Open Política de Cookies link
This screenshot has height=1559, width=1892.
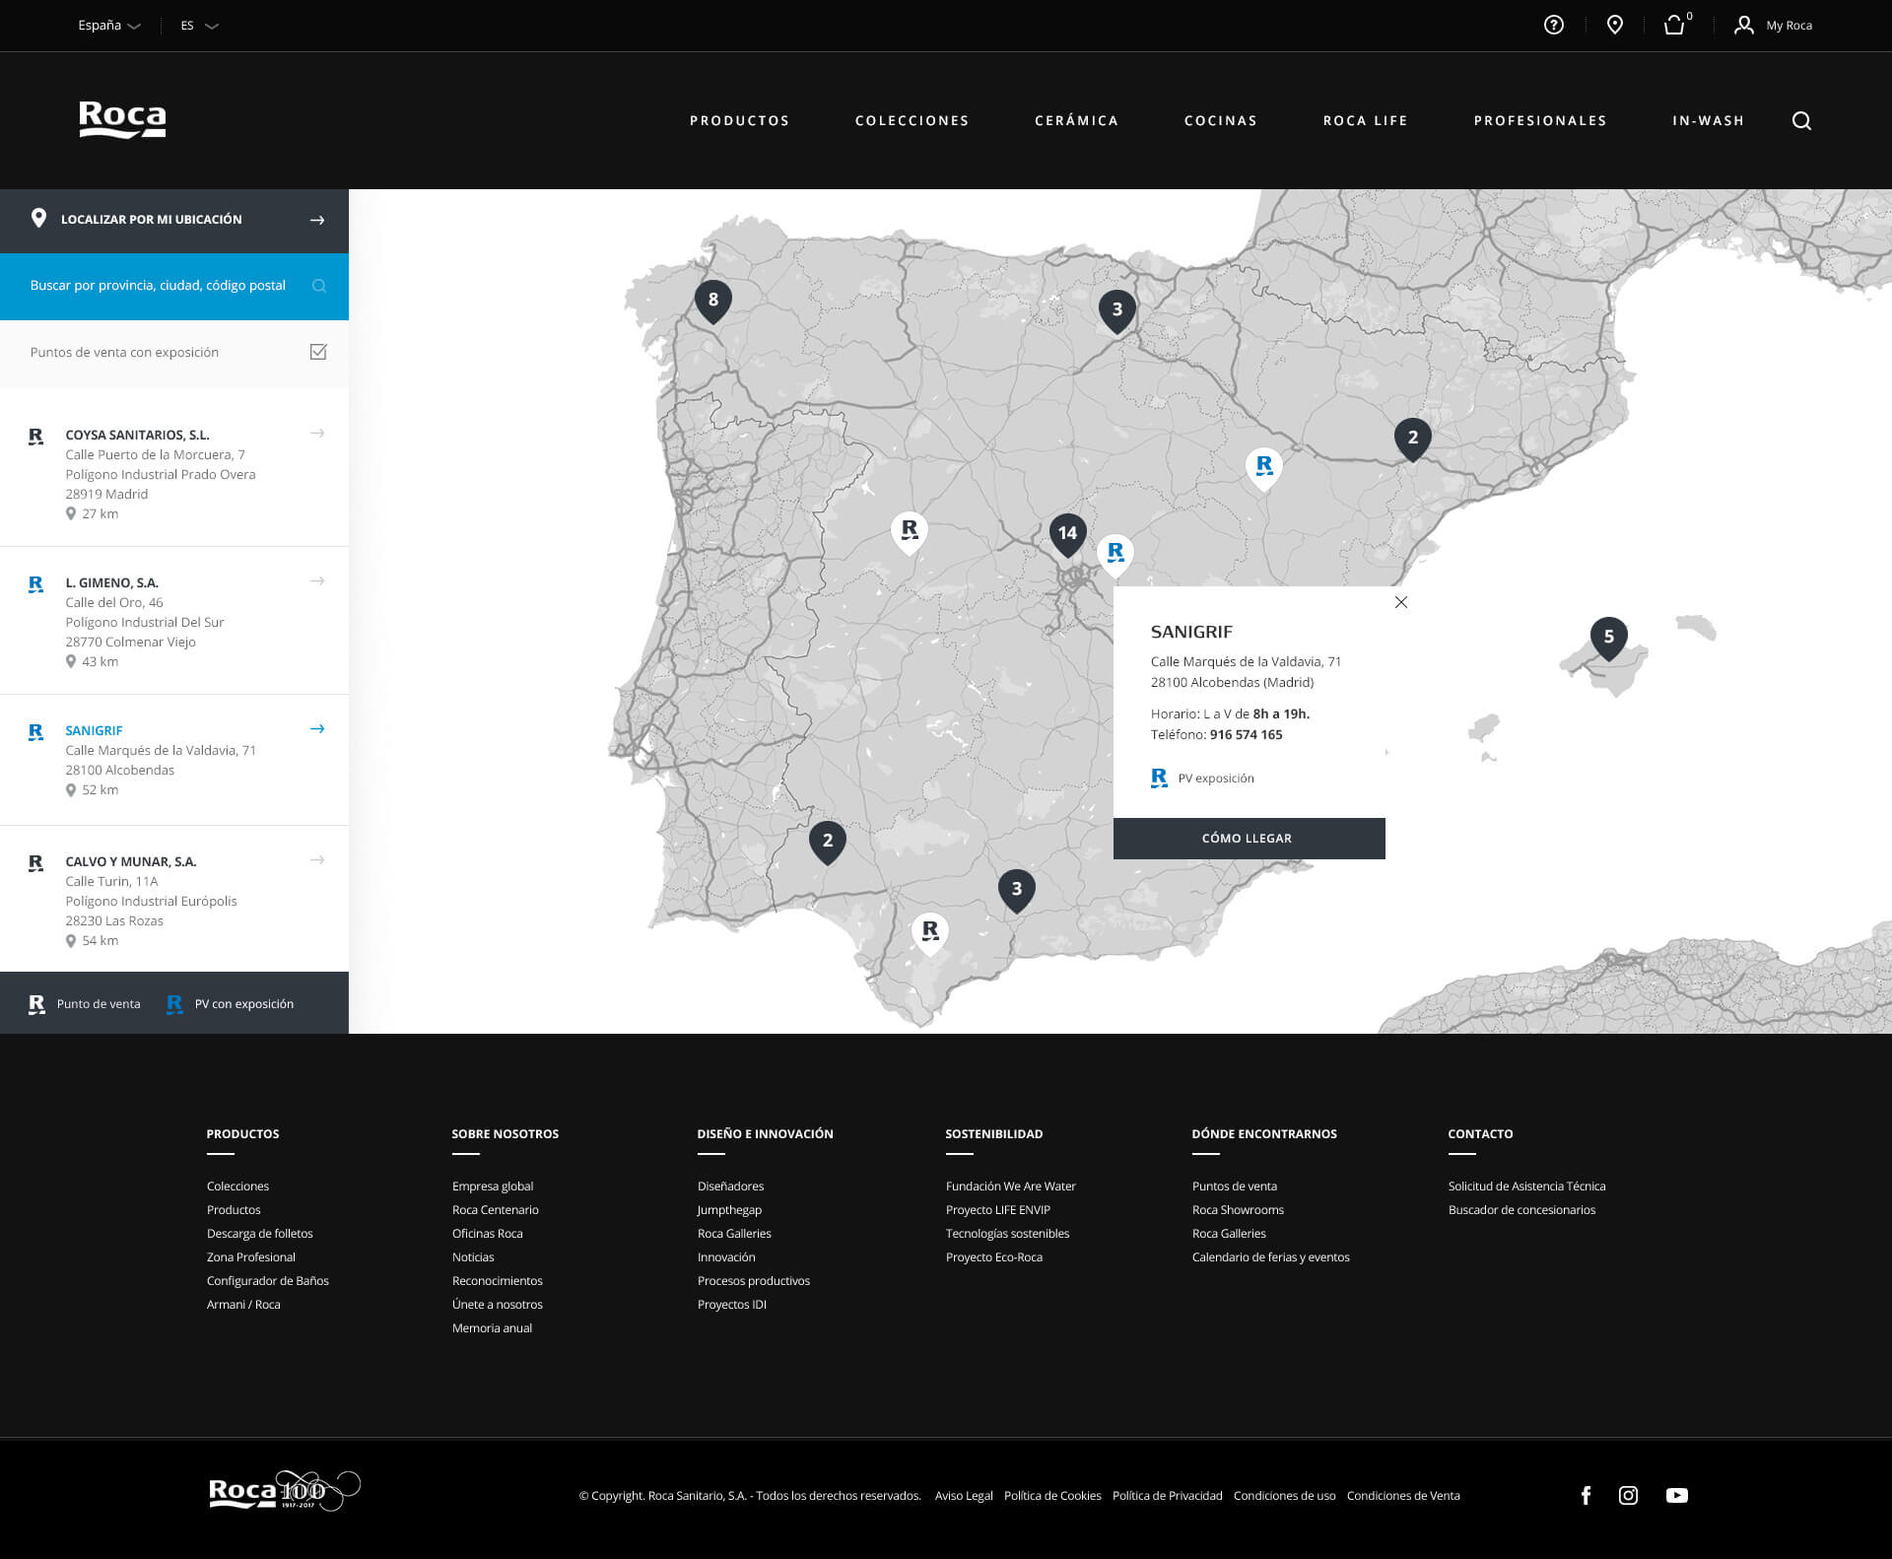pyautogui.click(x=1052, y=1496)
